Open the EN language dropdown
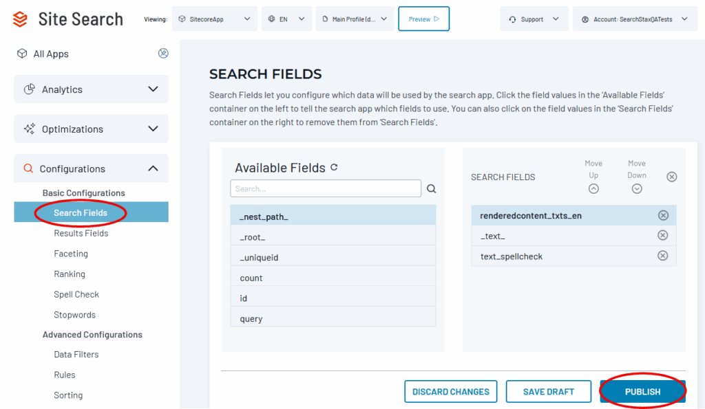The height and width of the screenshot is (409, 705). (286, 19)
